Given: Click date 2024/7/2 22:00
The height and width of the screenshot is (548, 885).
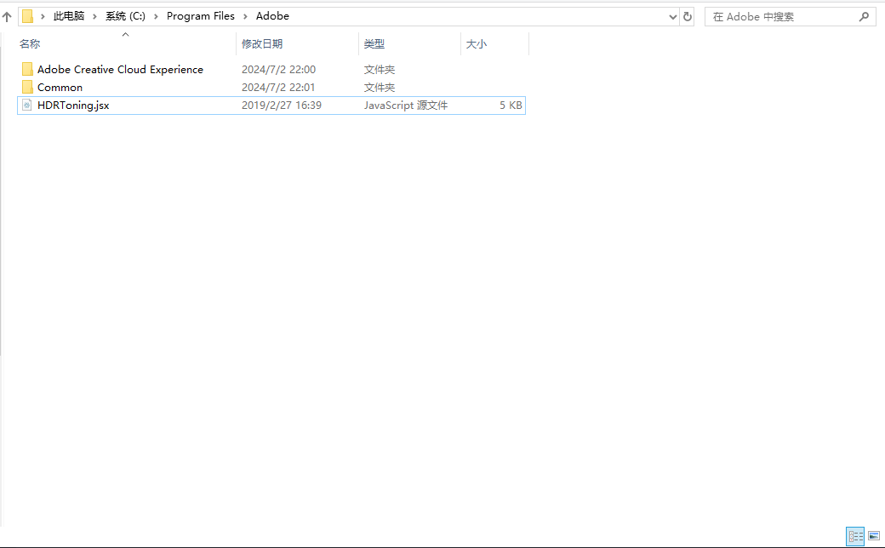Looking at the screenshot, I should click(279, 70).
